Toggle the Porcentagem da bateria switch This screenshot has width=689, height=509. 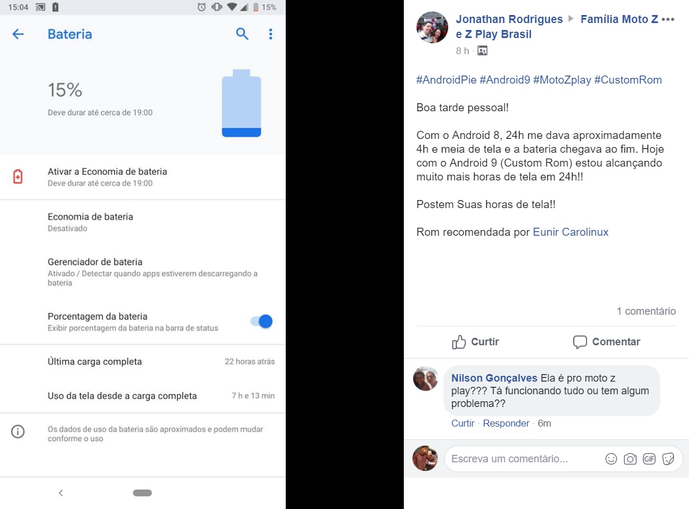[262, 322]
